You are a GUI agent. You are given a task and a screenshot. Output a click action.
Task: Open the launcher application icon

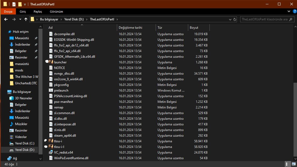[x=51, y=62]
